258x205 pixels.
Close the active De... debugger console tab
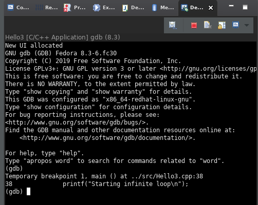click(211, 8)
